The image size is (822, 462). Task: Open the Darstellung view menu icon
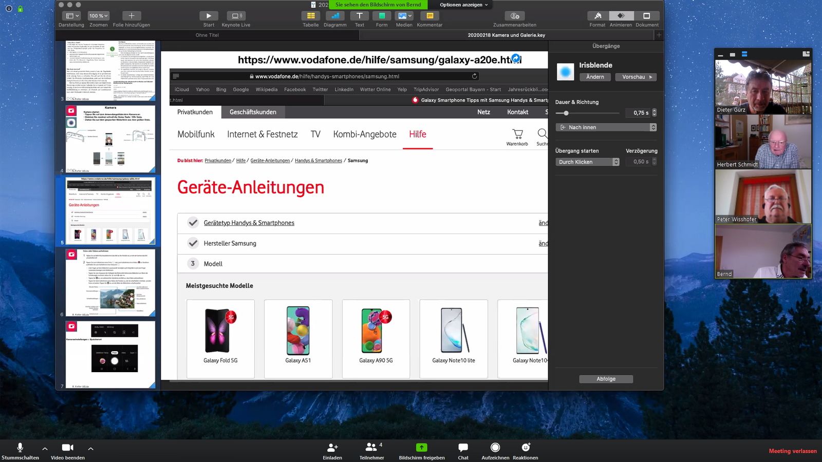click(x=71, y=16)
